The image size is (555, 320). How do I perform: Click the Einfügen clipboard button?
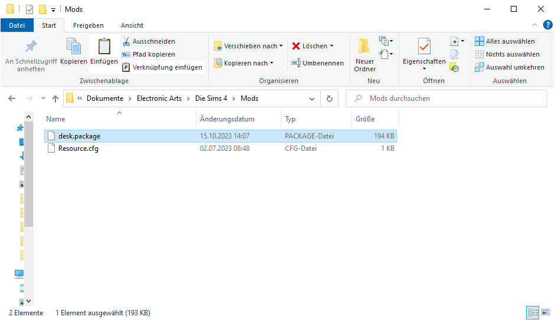point(104,52)
